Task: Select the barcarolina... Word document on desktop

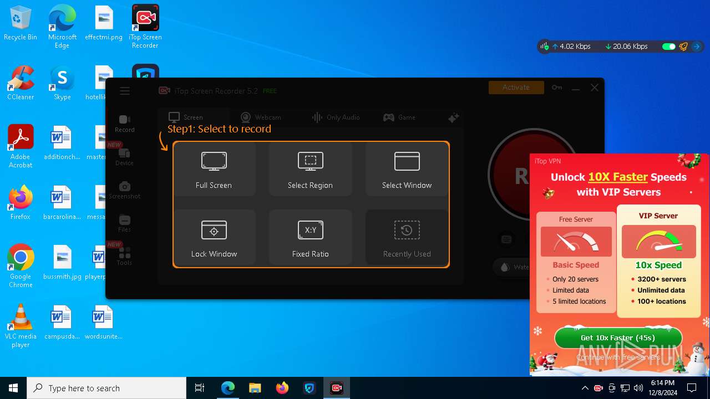Action: pos(62,203)
